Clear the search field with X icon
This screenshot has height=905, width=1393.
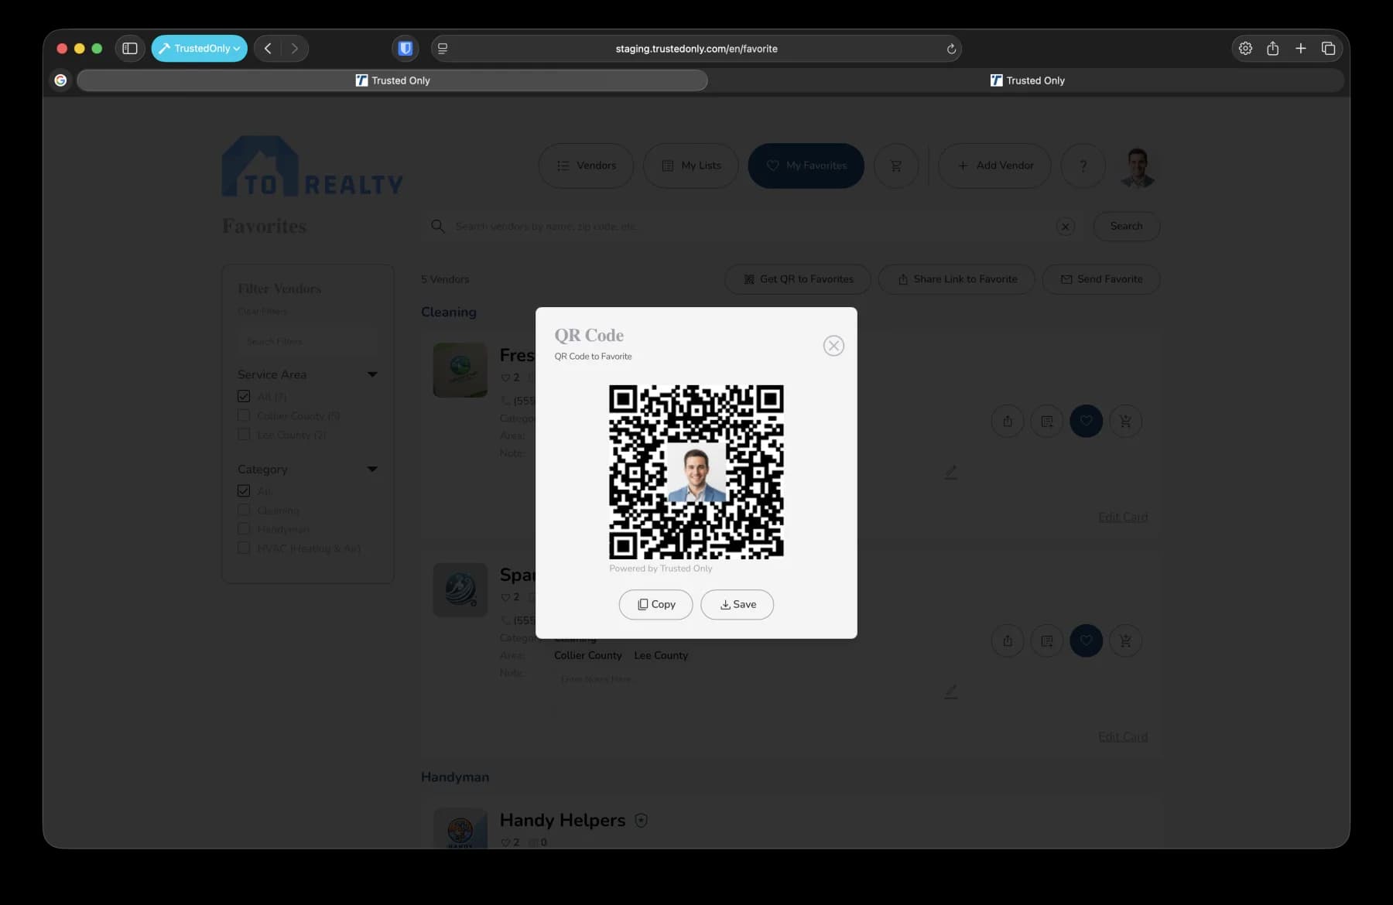click(x=1066, y=227)
